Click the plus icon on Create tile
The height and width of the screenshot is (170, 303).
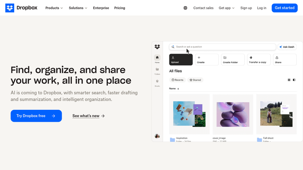[199, 58]
